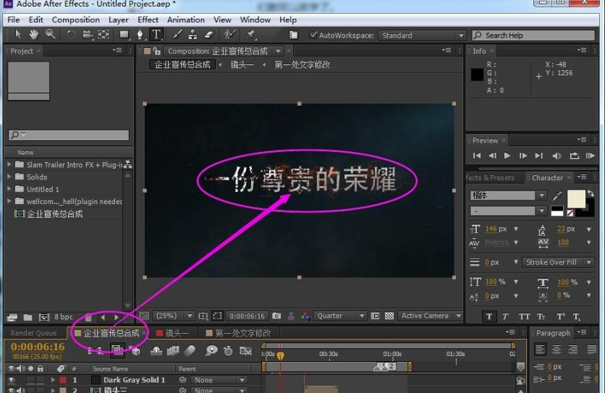
Task: Open the Composition menu
Action: 75,20
